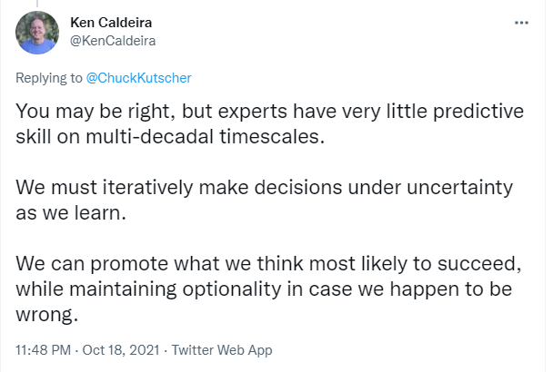Click the line 'while maintaining optionality in case'
Screen dimensions: 553x372
tap(264, 289)
